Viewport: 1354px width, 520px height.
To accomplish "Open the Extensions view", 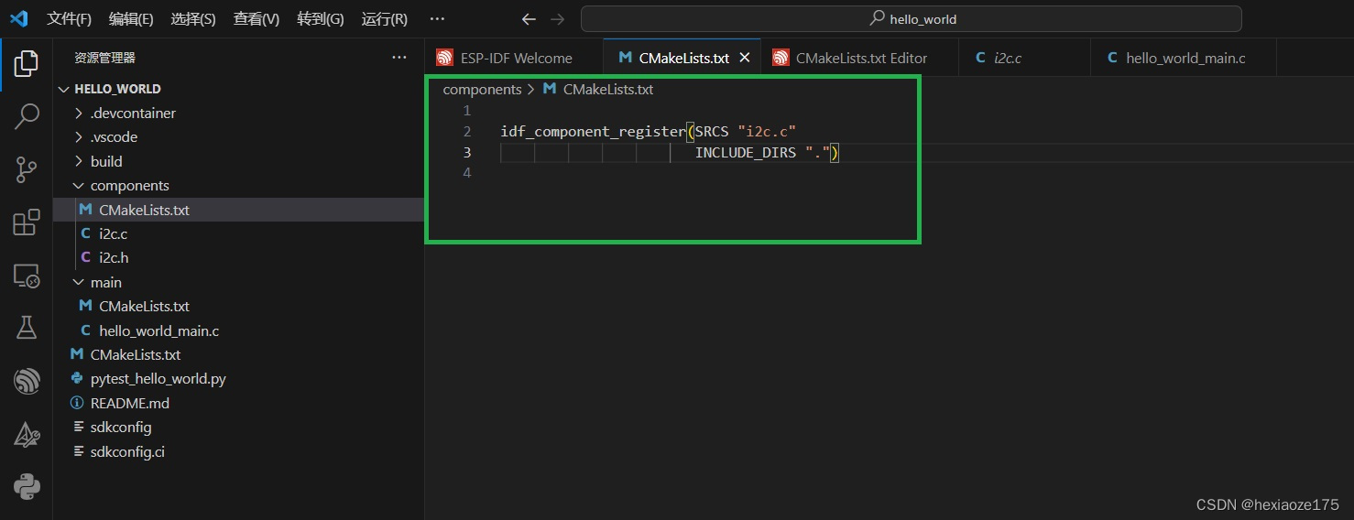I will [x=27, y=222].
